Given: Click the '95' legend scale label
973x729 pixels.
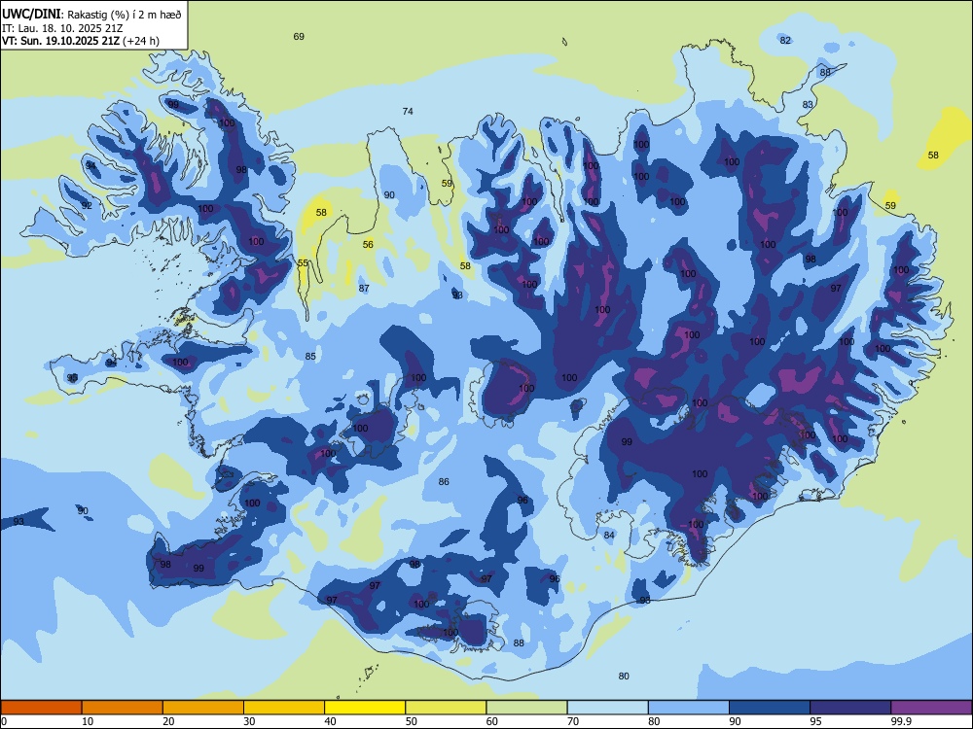Looking at the screenshot, I should (816, 721).
